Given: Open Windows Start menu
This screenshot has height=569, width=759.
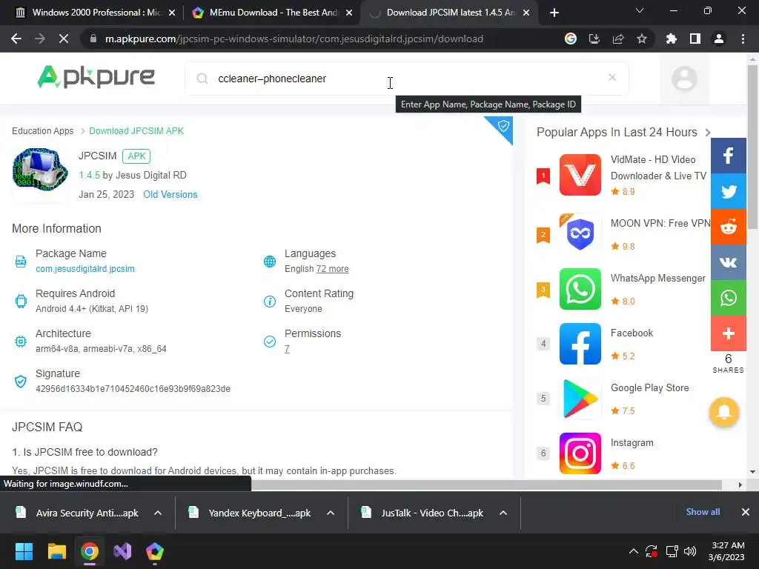Looking at the screenshot, I should (24, 551).
